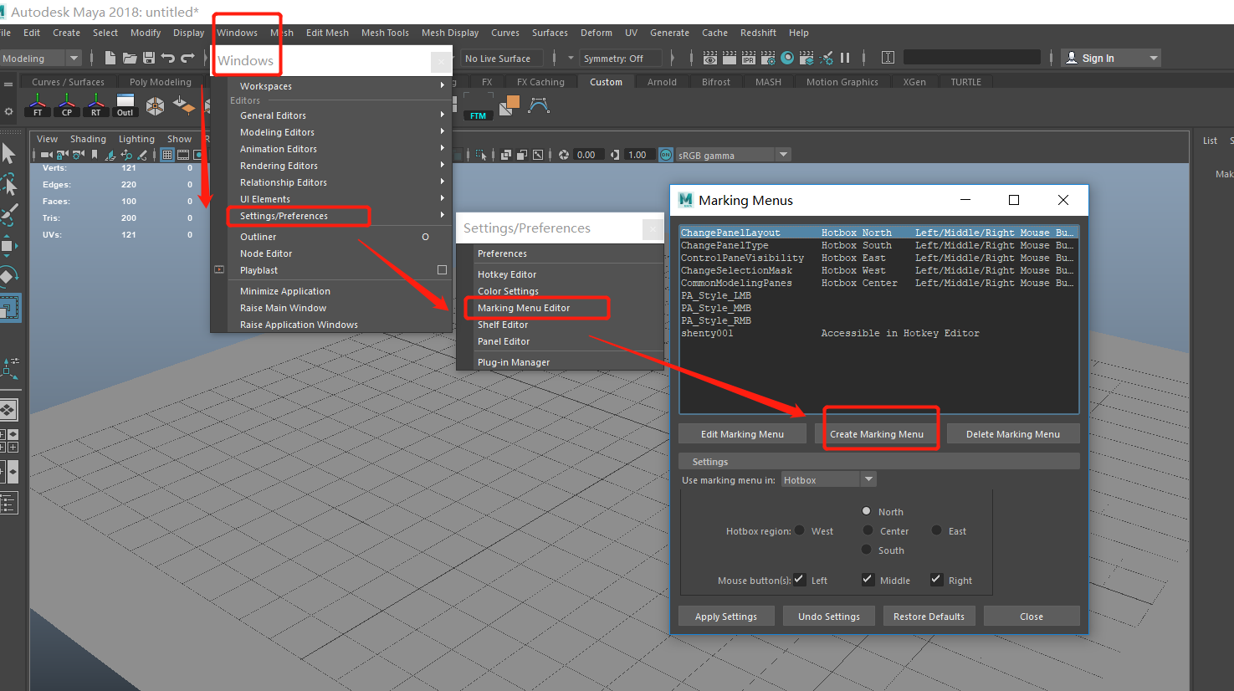1234x691 pixels.
Task: Open the Render View clapperboard icon
Action: (710, 58)
